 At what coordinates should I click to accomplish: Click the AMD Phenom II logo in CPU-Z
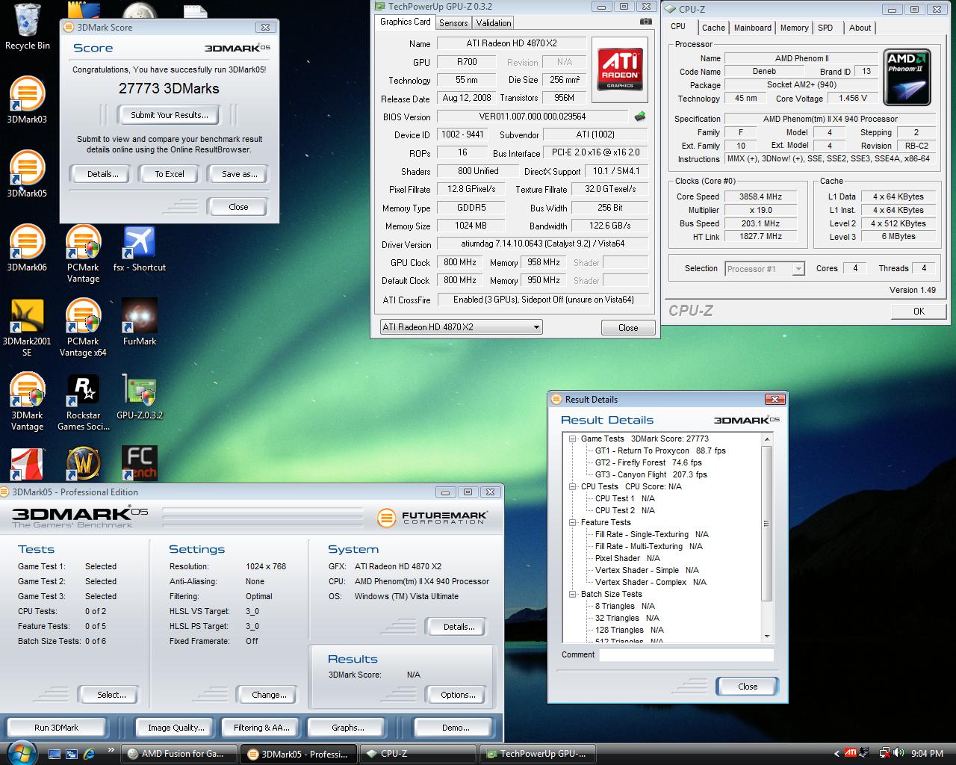(x=907, y=77)
